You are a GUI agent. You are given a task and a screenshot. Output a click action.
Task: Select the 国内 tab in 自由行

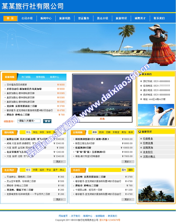point(124,170)
